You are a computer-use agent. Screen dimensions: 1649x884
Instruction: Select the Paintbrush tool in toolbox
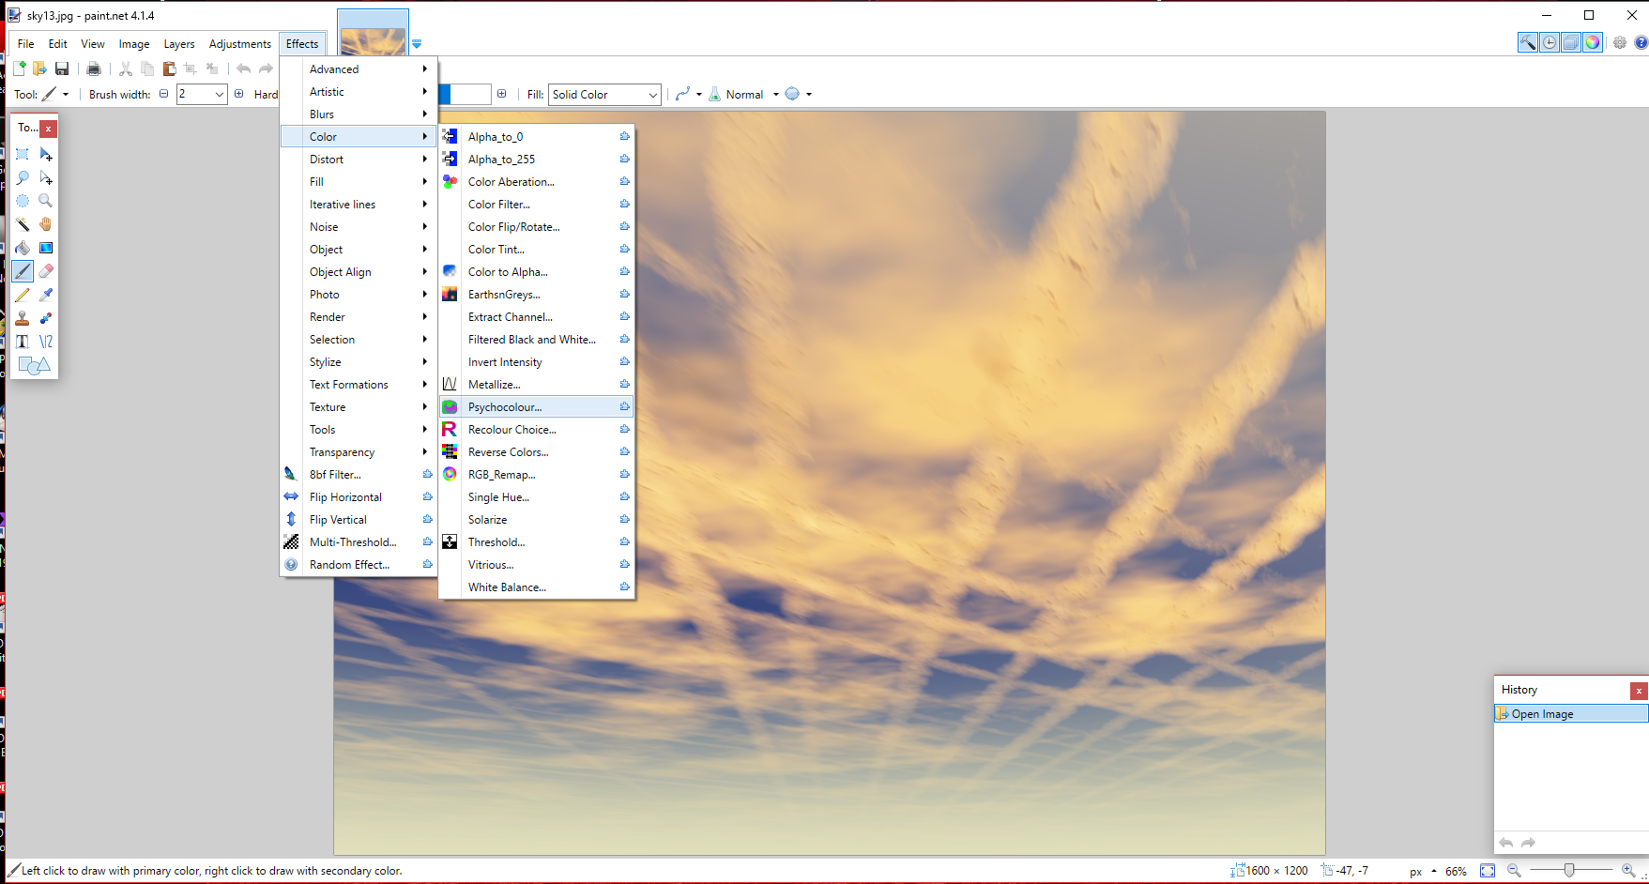click(23, 271)
